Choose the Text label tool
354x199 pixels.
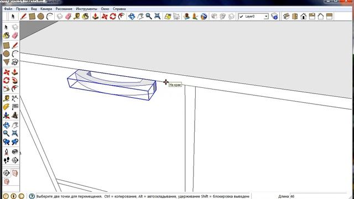tap(15, 107)
